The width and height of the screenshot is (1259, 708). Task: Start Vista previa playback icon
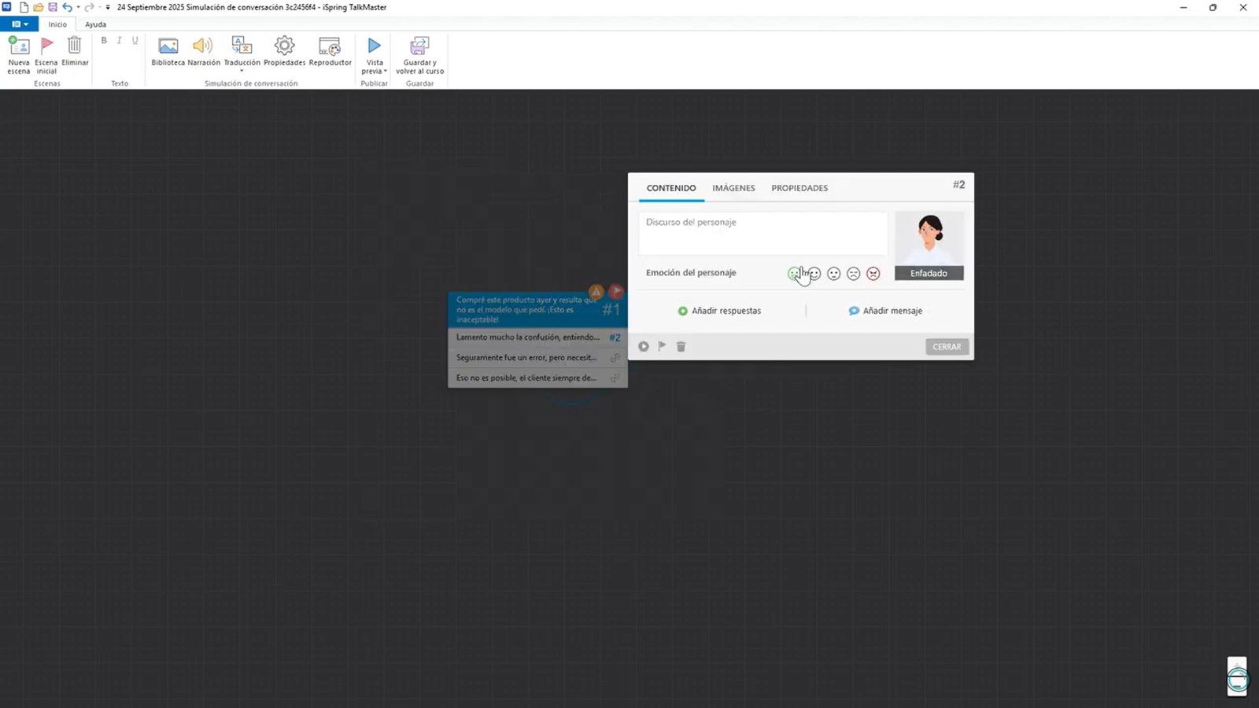click(375, 46)
